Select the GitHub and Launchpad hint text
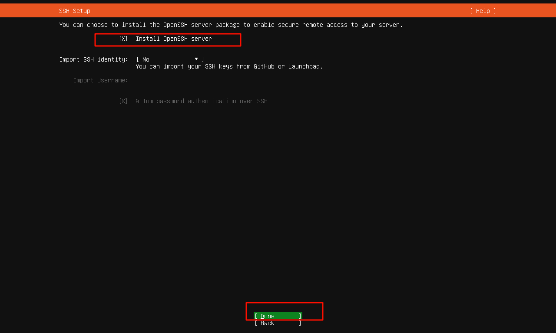 pos(229,66)
